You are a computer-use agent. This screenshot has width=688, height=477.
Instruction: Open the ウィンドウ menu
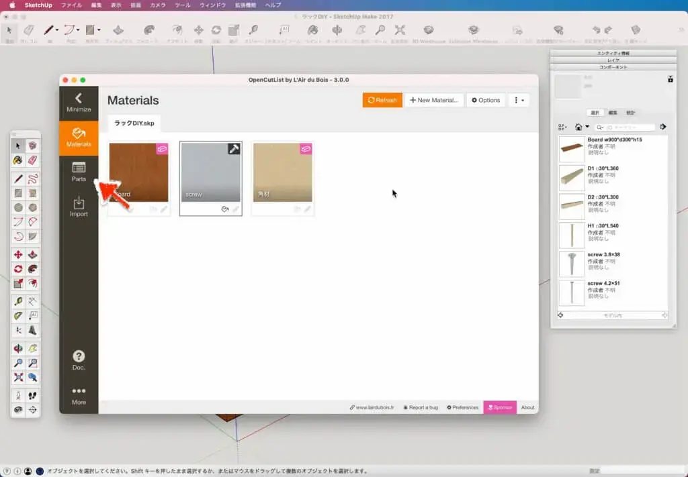pos(212,5)
